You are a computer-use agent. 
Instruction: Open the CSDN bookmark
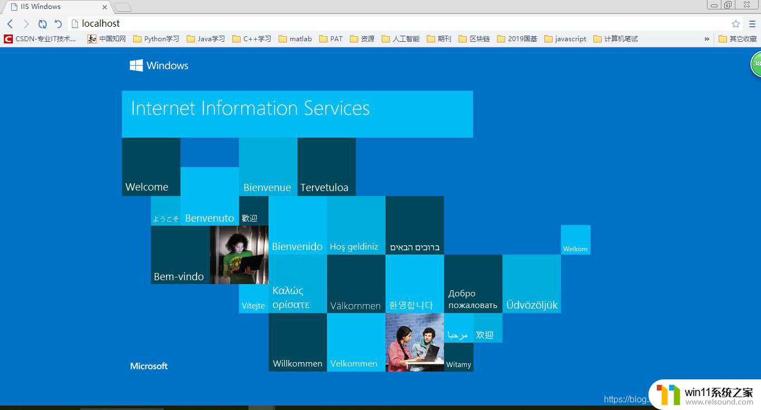(x=40, y=39)
